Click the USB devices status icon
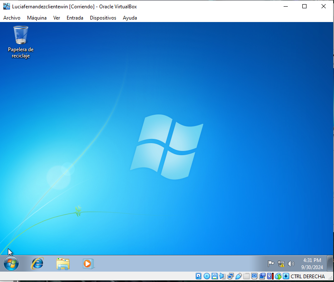This screenshot has width=334, height=282. (238, 276)
